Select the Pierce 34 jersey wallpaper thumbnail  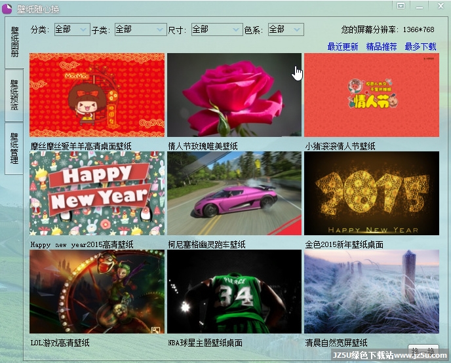[234, 292]
